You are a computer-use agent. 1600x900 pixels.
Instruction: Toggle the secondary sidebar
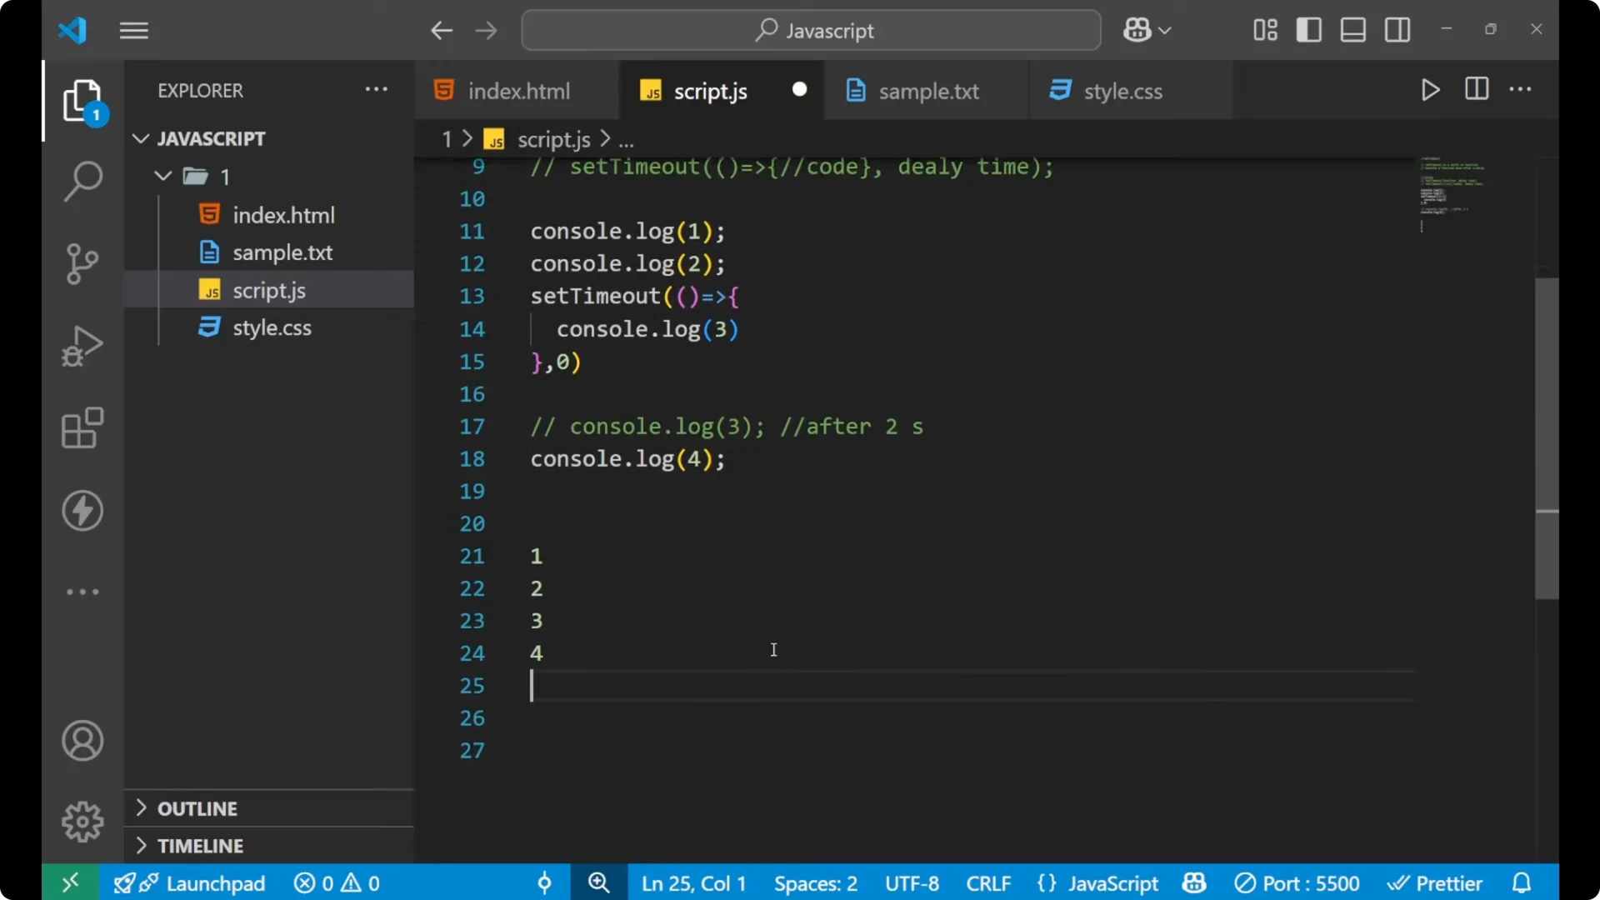point(1397,29)
